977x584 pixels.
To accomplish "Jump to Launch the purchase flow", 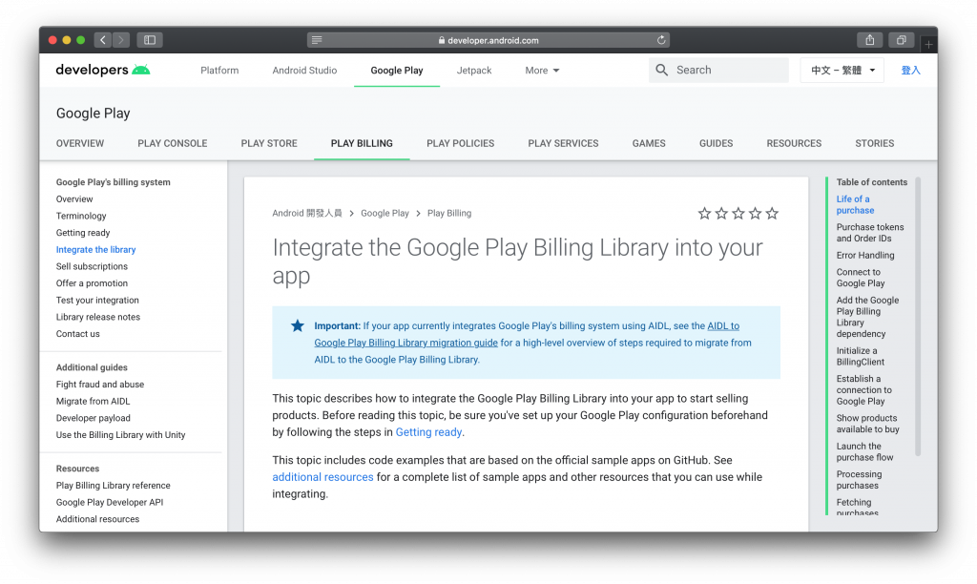I will [864, 452].
